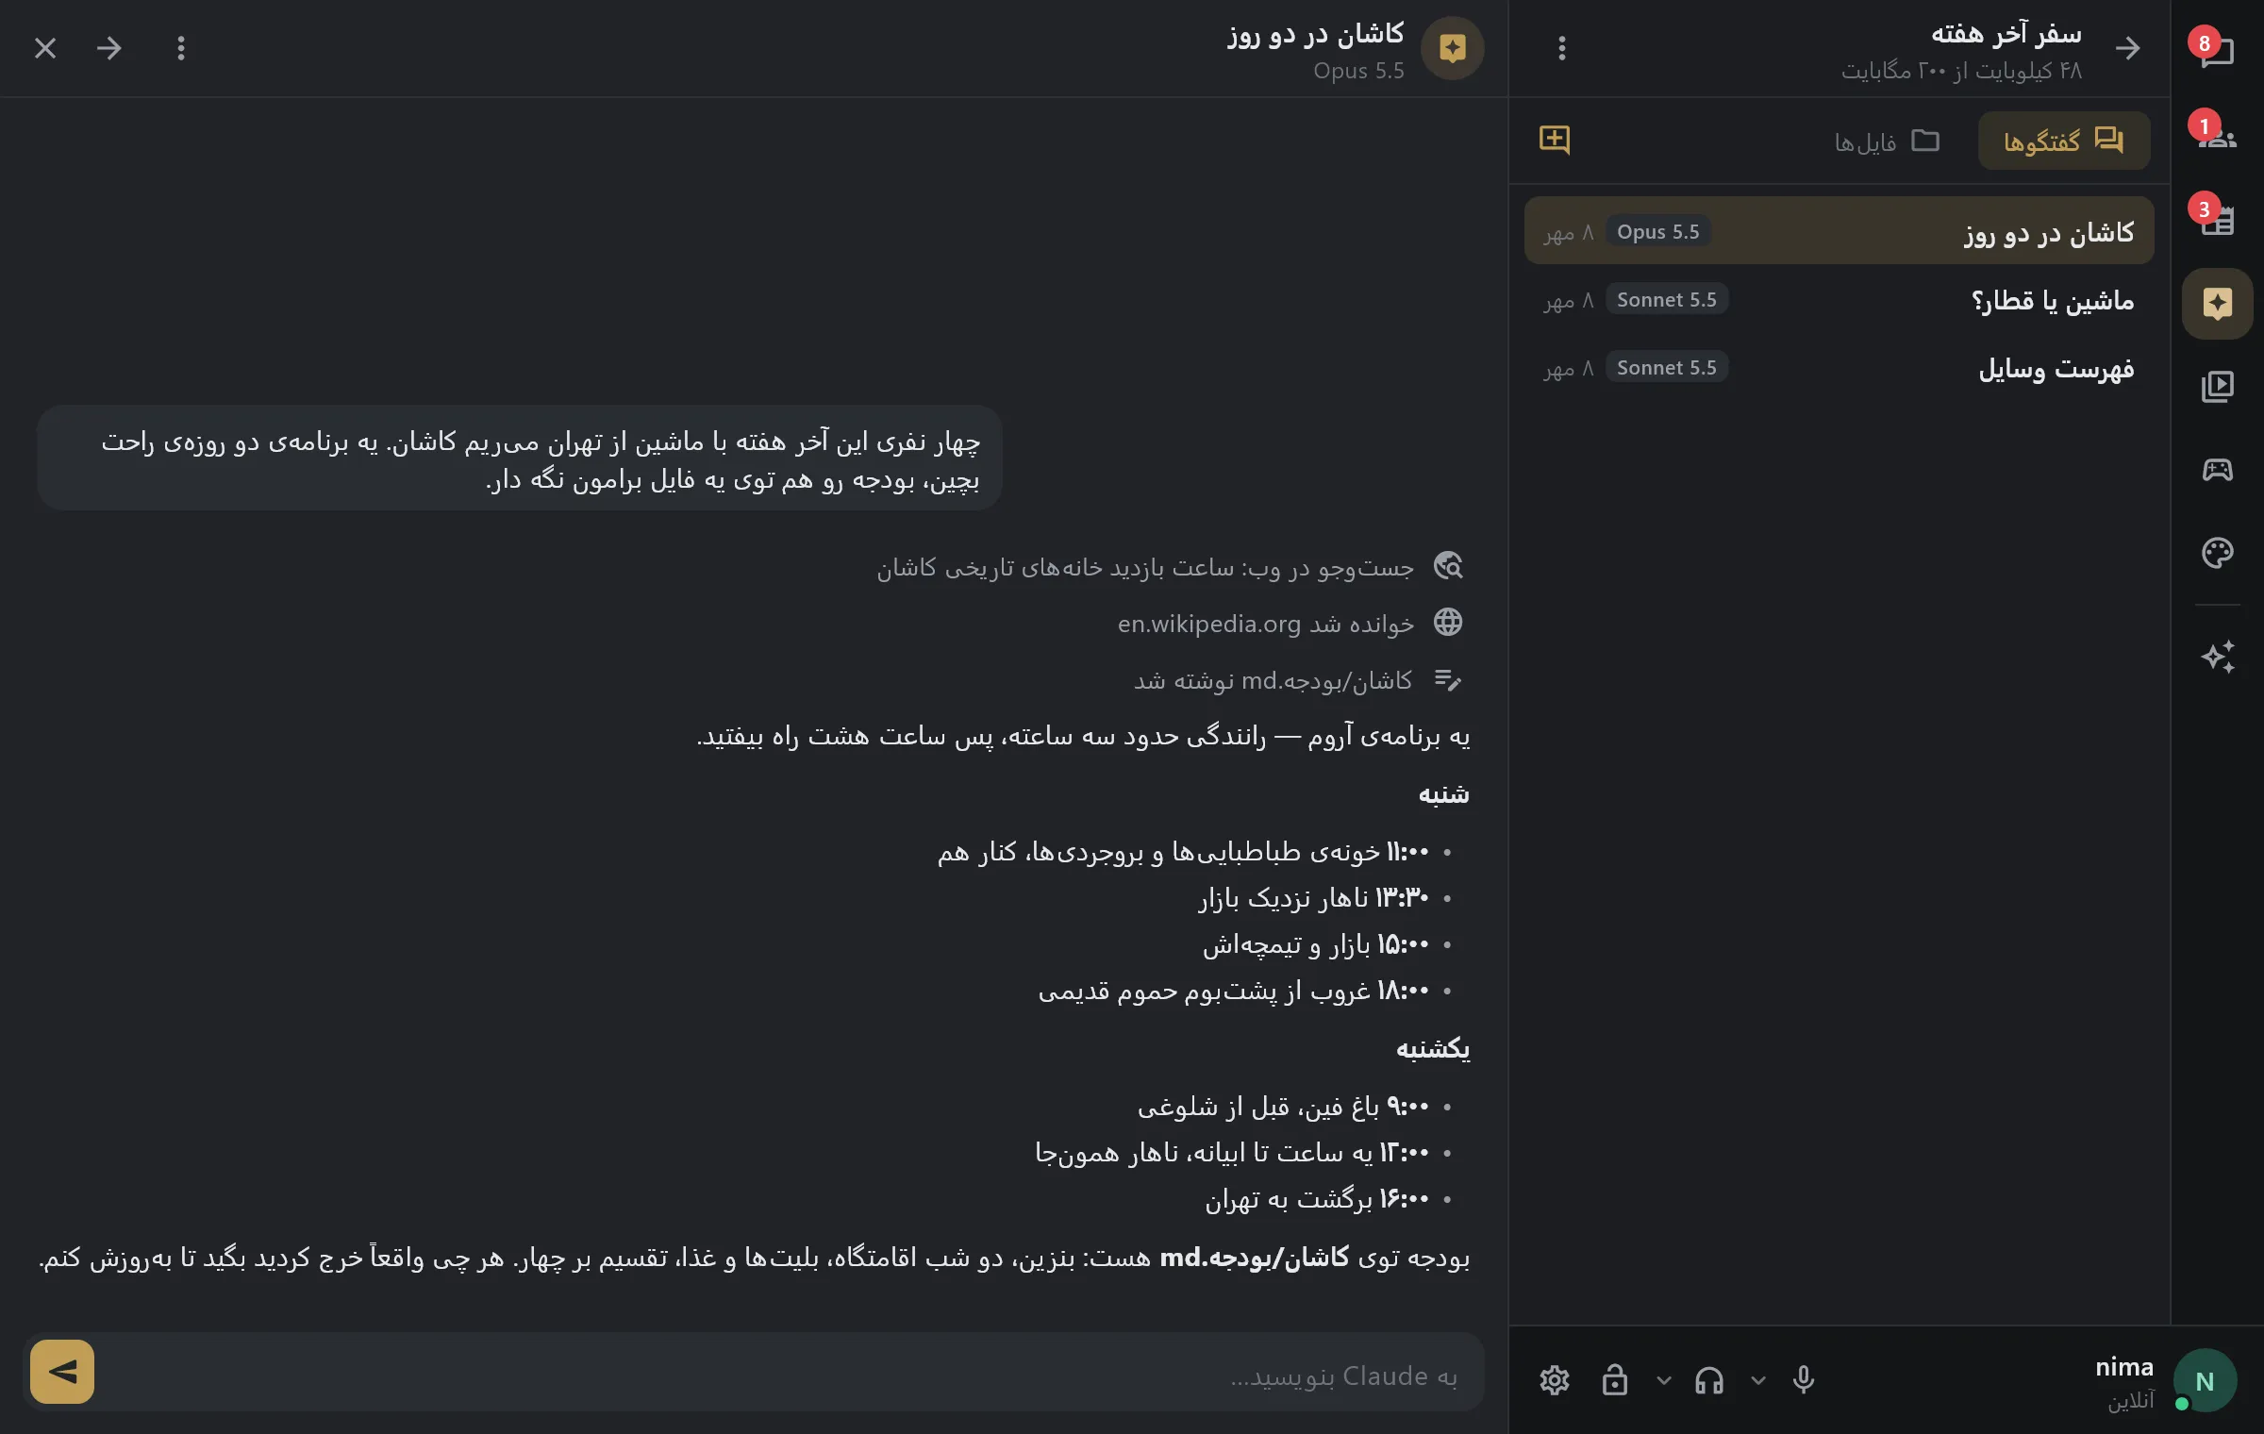
Task: Mute the microphone
Action: click(x=1804, y=1380)
